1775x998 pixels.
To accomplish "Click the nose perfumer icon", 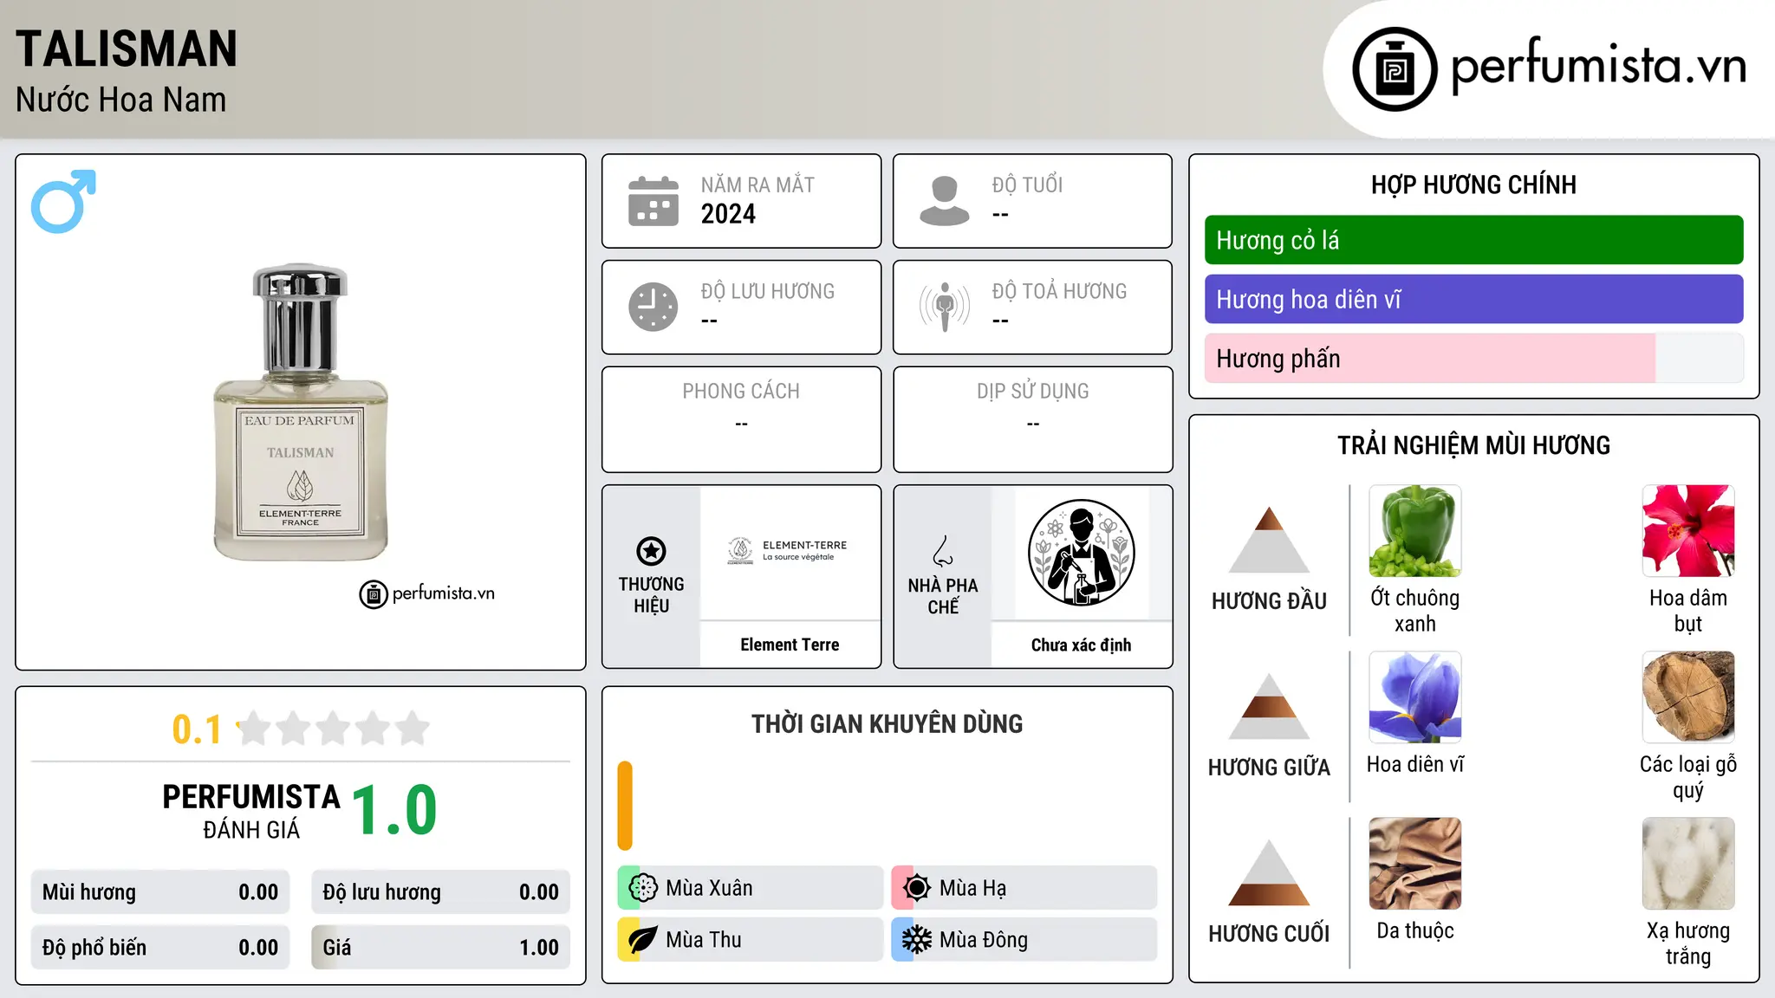I will point(943,551).
